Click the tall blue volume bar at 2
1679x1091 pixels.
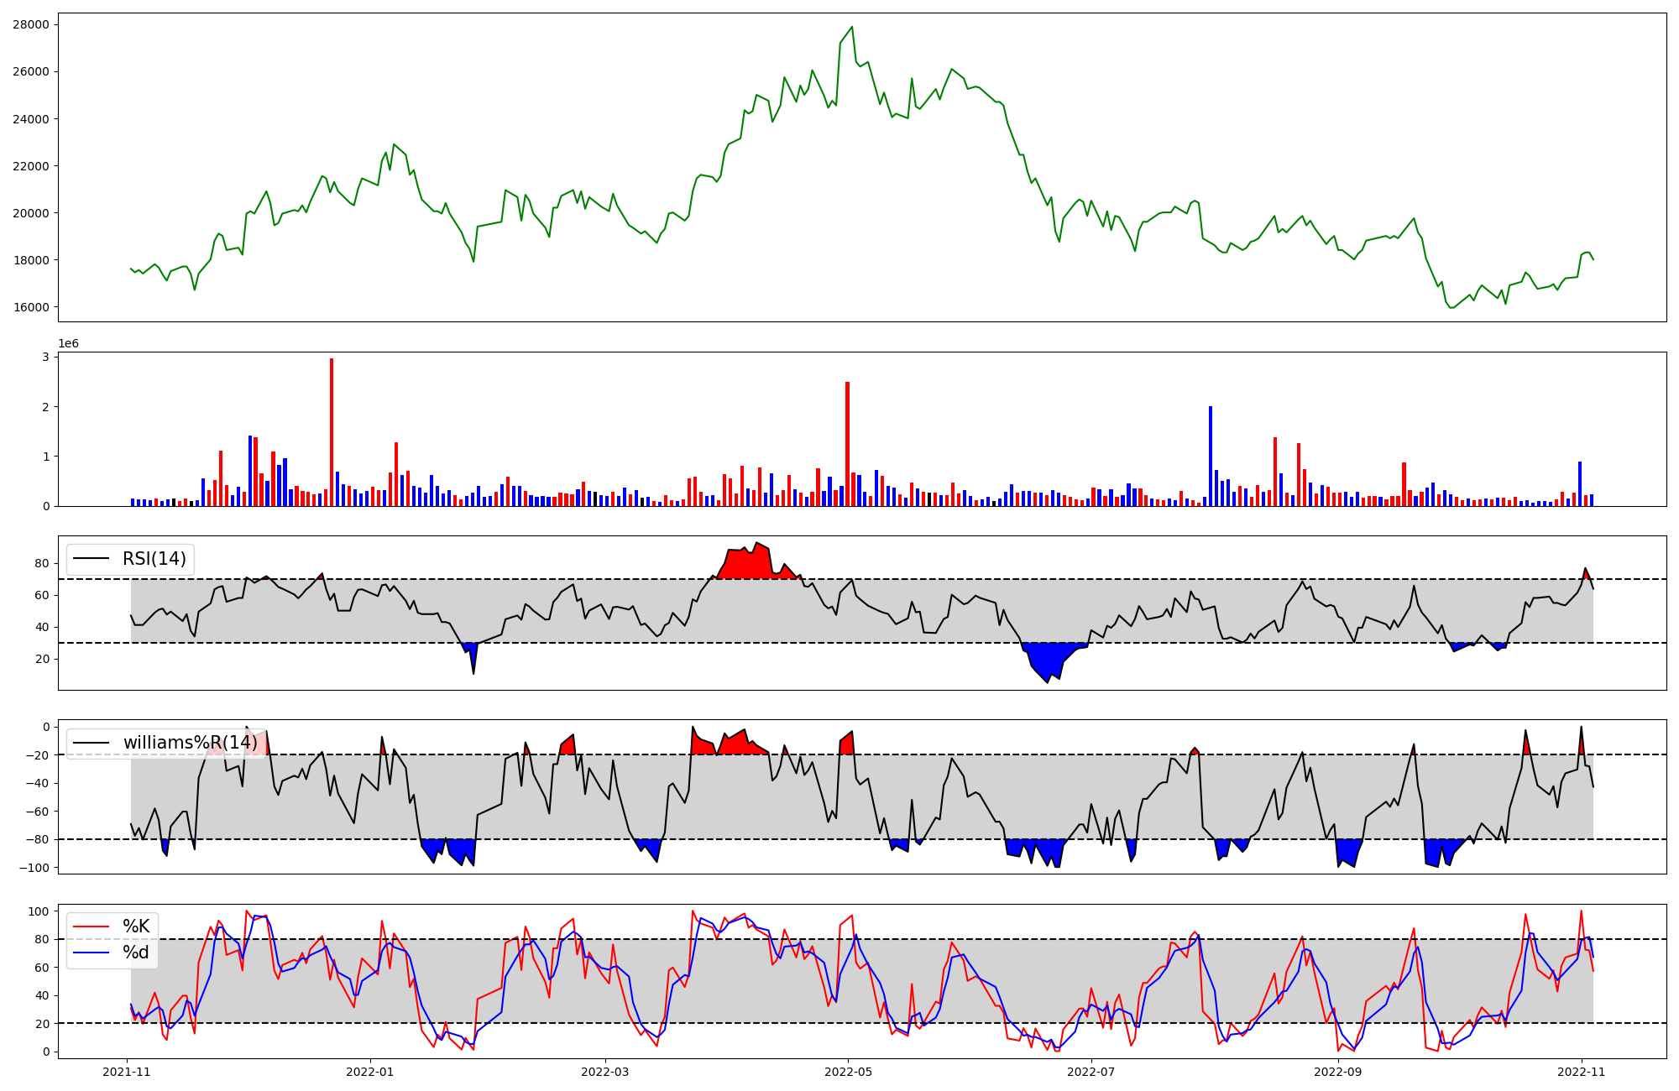click(x=1211, y=457)
